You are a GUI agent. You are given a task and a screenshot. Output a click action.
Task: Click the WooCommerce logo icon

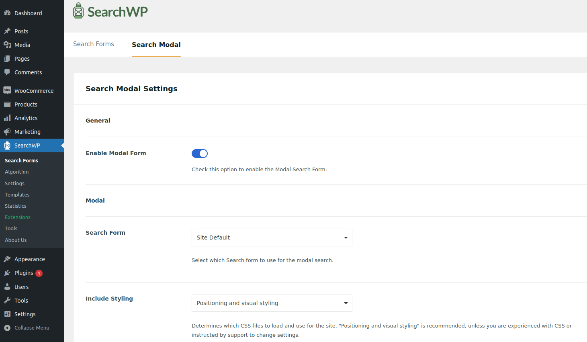[x=7, y=90]
